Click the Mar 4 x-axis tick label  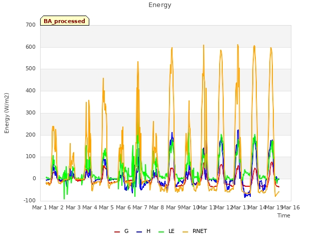tap(90, 207)
